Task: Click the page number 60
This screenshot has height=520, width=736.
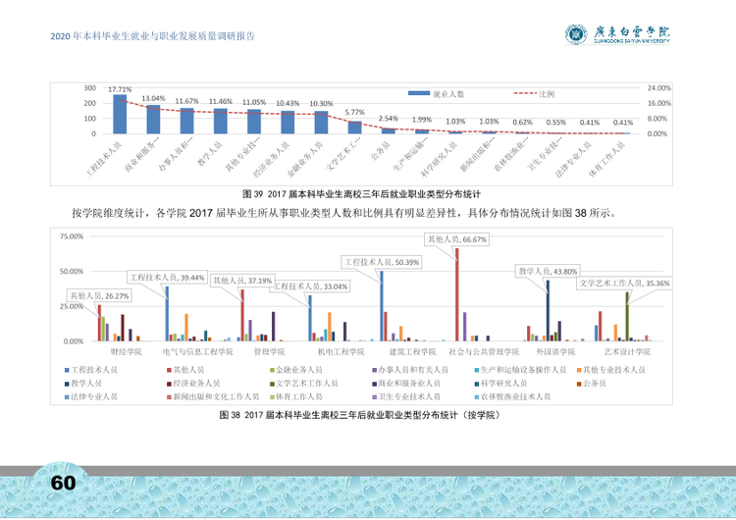Action: pos(63,483)
